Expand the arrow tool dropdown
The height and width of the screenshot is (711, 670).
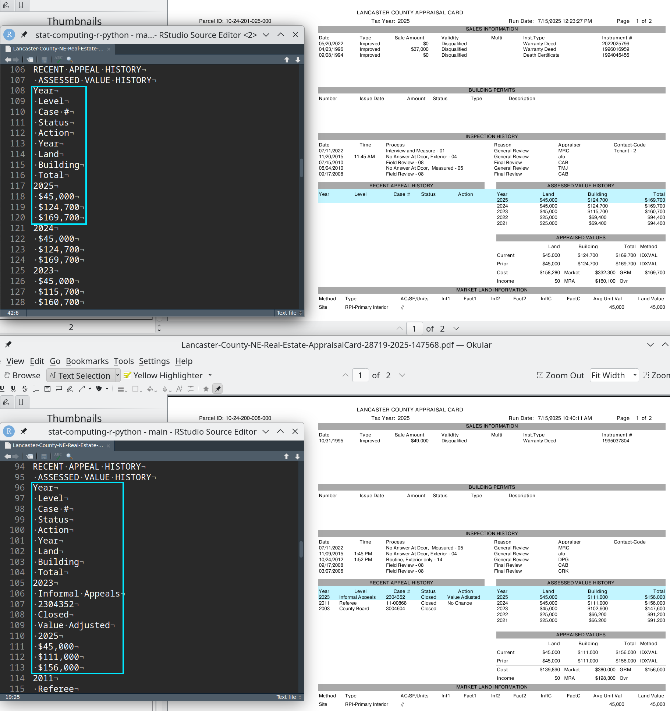(x=90, y=389)
